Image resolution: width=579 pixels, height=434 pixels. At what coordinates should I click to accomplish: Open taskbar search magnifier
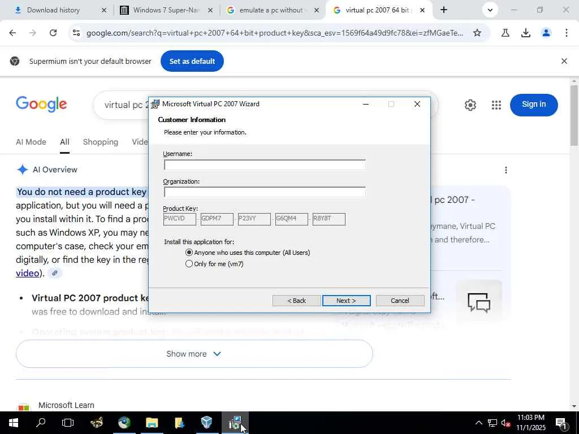41,423
